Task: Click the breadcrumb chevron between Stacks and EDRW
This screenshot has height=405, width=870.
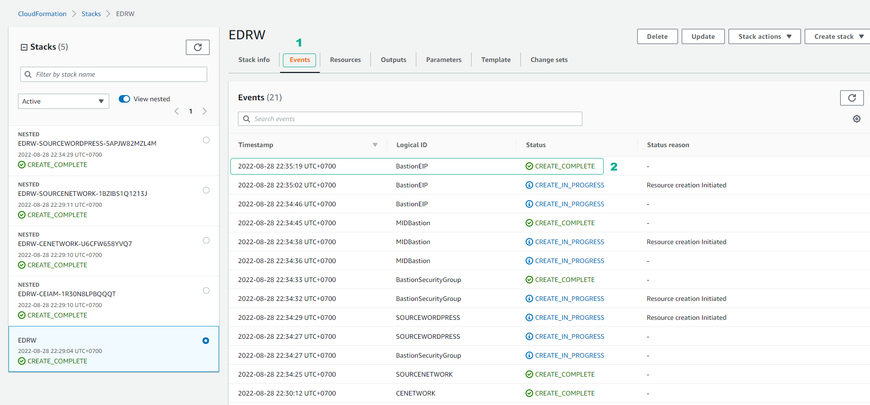Action: (x=108, y=14)
